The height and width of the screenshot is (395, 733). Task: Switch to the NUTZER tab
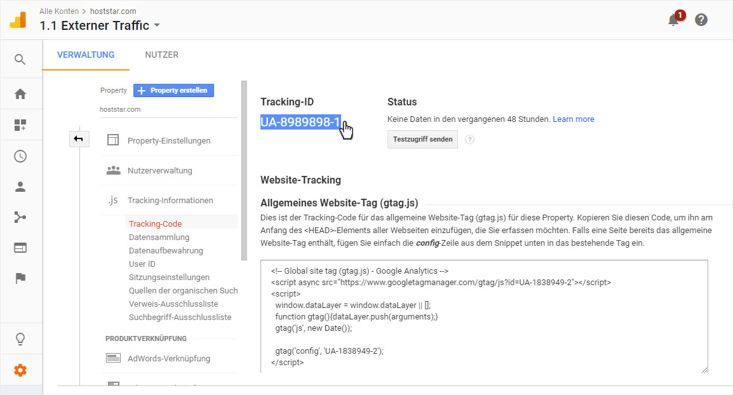tap(162, 55)
